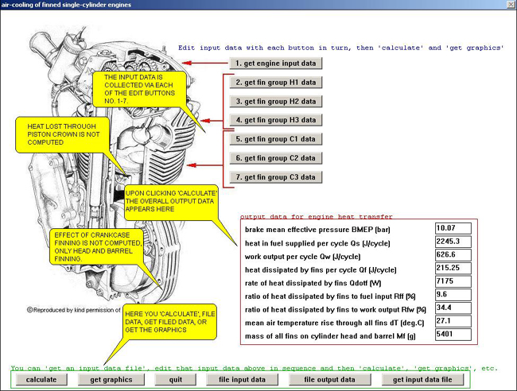Click 'brake mean effective pressure BMEP (bar)' label
The image size is (517, 391).
tap(317, 230)
